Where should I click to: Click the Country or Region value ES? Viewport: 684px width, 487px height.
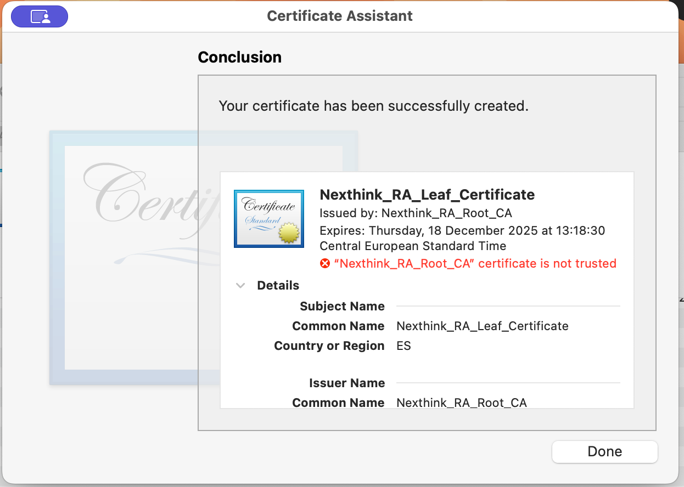point(403,346)
